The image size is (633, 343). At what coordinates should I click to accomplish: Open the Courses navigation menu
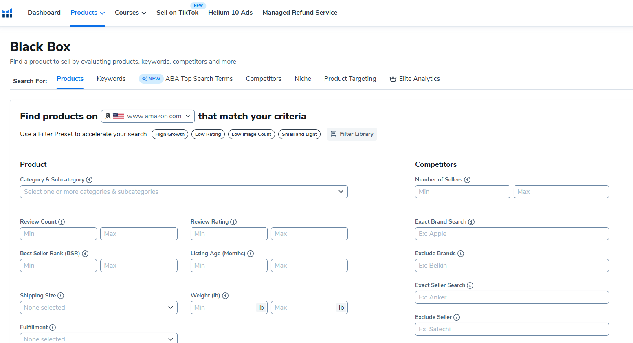[130, 13]
